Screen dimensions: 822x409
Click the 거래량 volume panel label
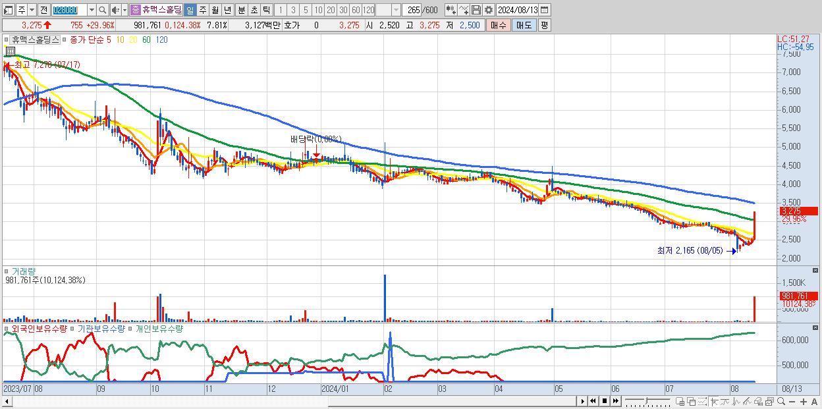(x=24, y=271)
